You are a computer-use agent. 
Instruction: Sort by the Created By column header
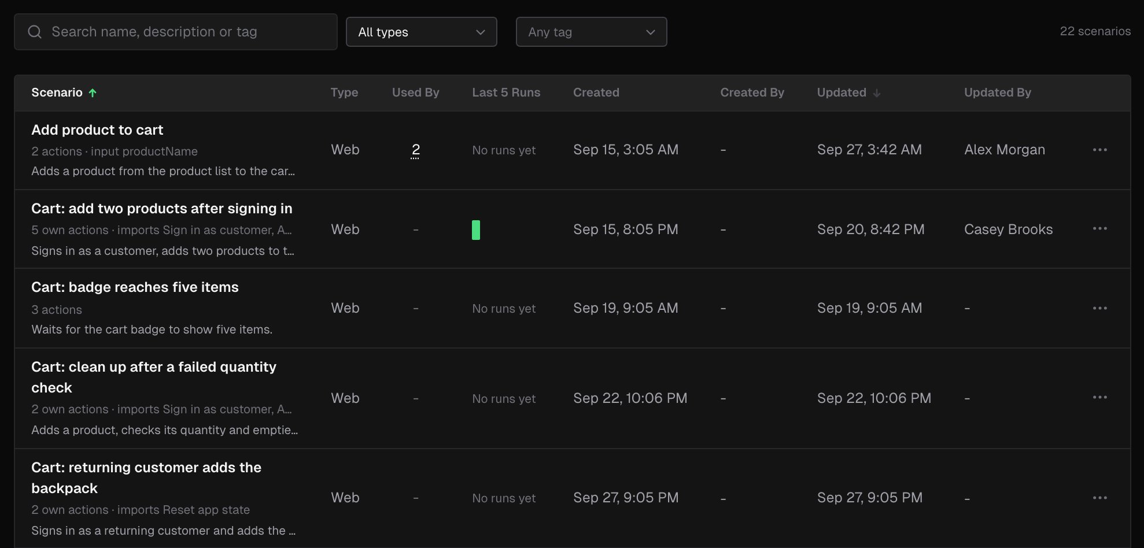click(x=752, y=92)
